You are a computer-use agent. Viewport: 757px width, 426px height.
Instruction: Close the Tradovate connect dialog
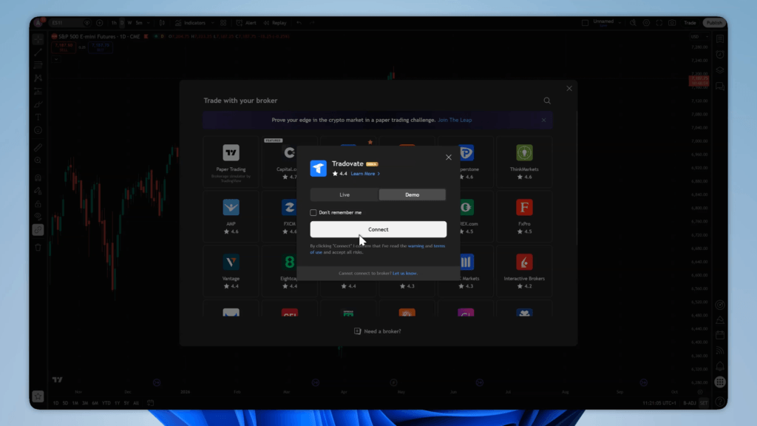[448, 158]
